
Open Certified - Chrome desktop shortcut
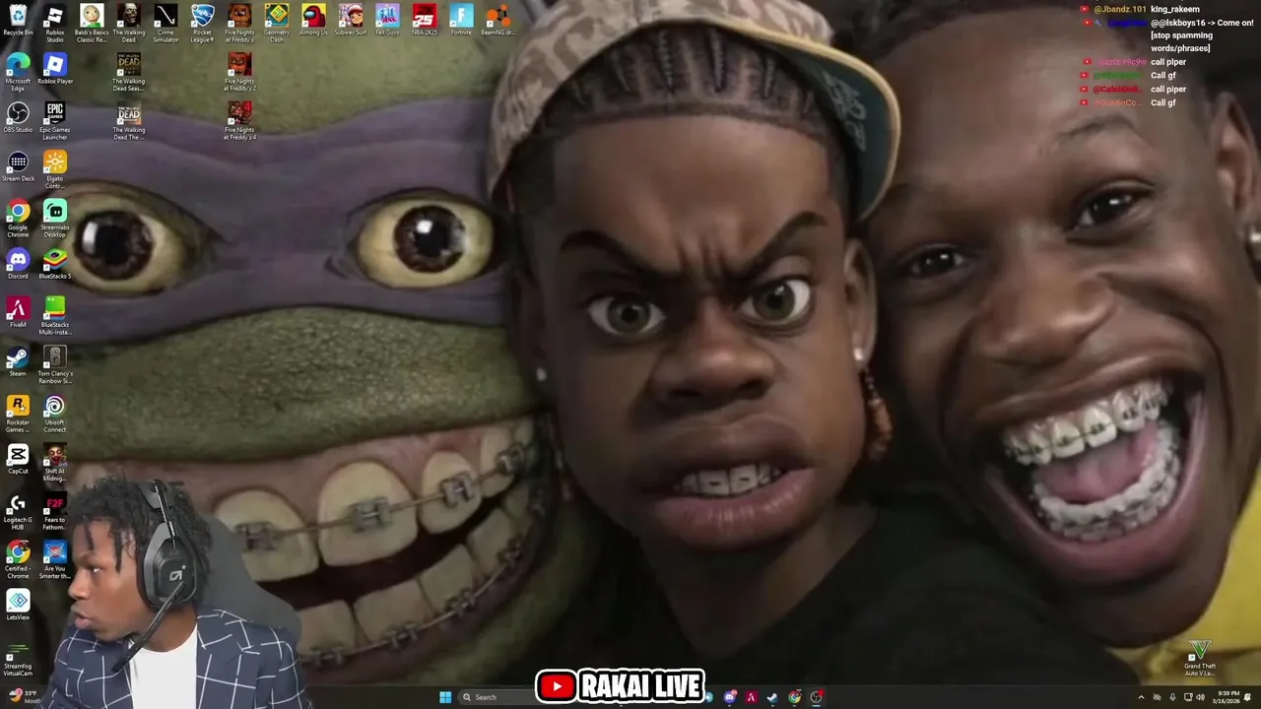[x=18, y=560]
